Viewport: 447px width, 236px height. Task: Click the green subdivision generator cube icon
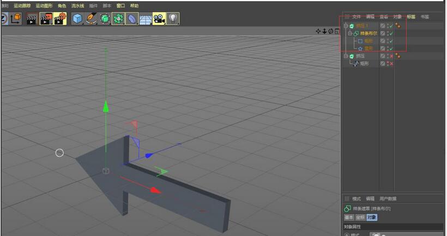click(105, 19)
